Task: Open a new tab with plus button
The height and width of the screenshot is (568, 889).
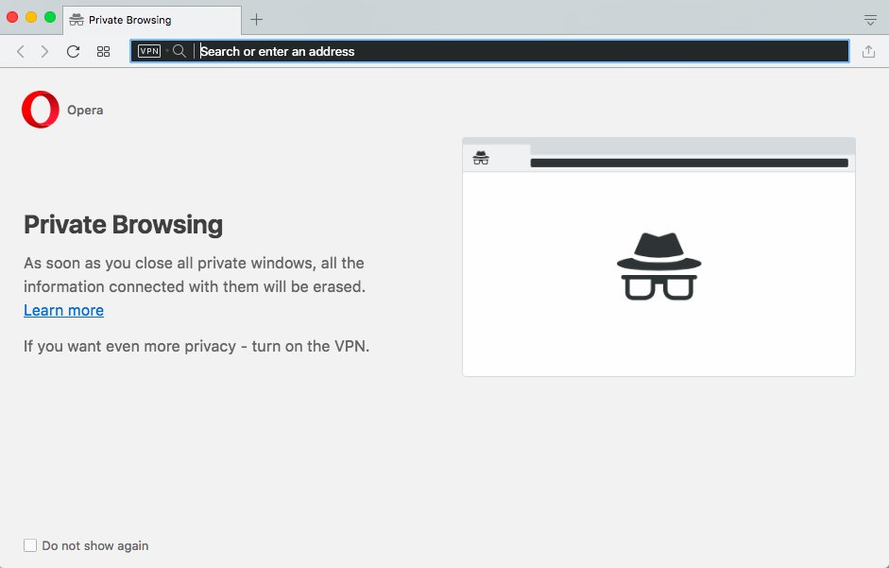Action: click(256, 19)
